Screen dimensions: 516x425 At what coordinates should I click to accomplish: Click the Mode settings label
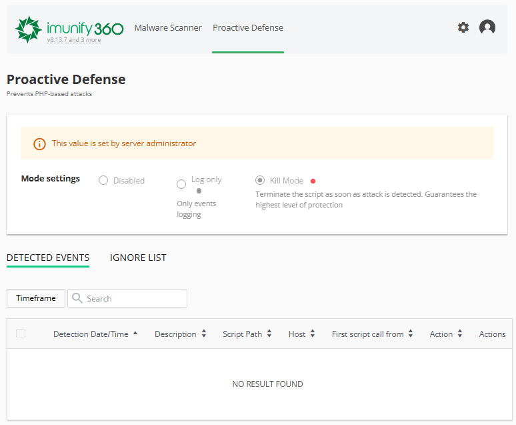[51, 179]
